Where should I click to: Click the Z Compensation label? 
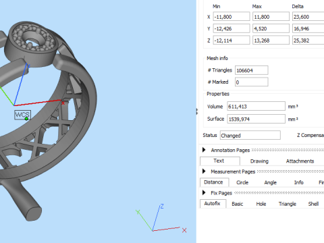click(310, 135)
